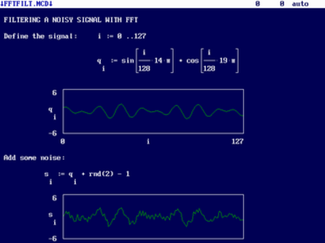
Task: Click inside the noisy s signal plot
Action: point(153,216)
